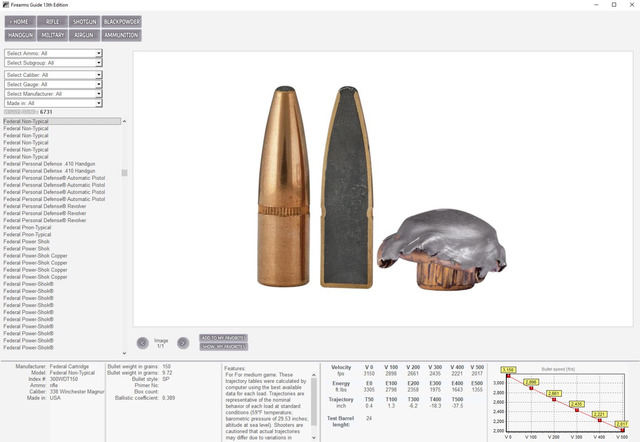Open the AIRGUN section
This screenshot has width=640, height=442.
[x=84, y=35]
